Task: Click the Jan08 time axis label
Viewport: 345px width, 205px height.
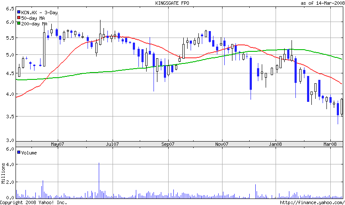Action: pos(276,144)
